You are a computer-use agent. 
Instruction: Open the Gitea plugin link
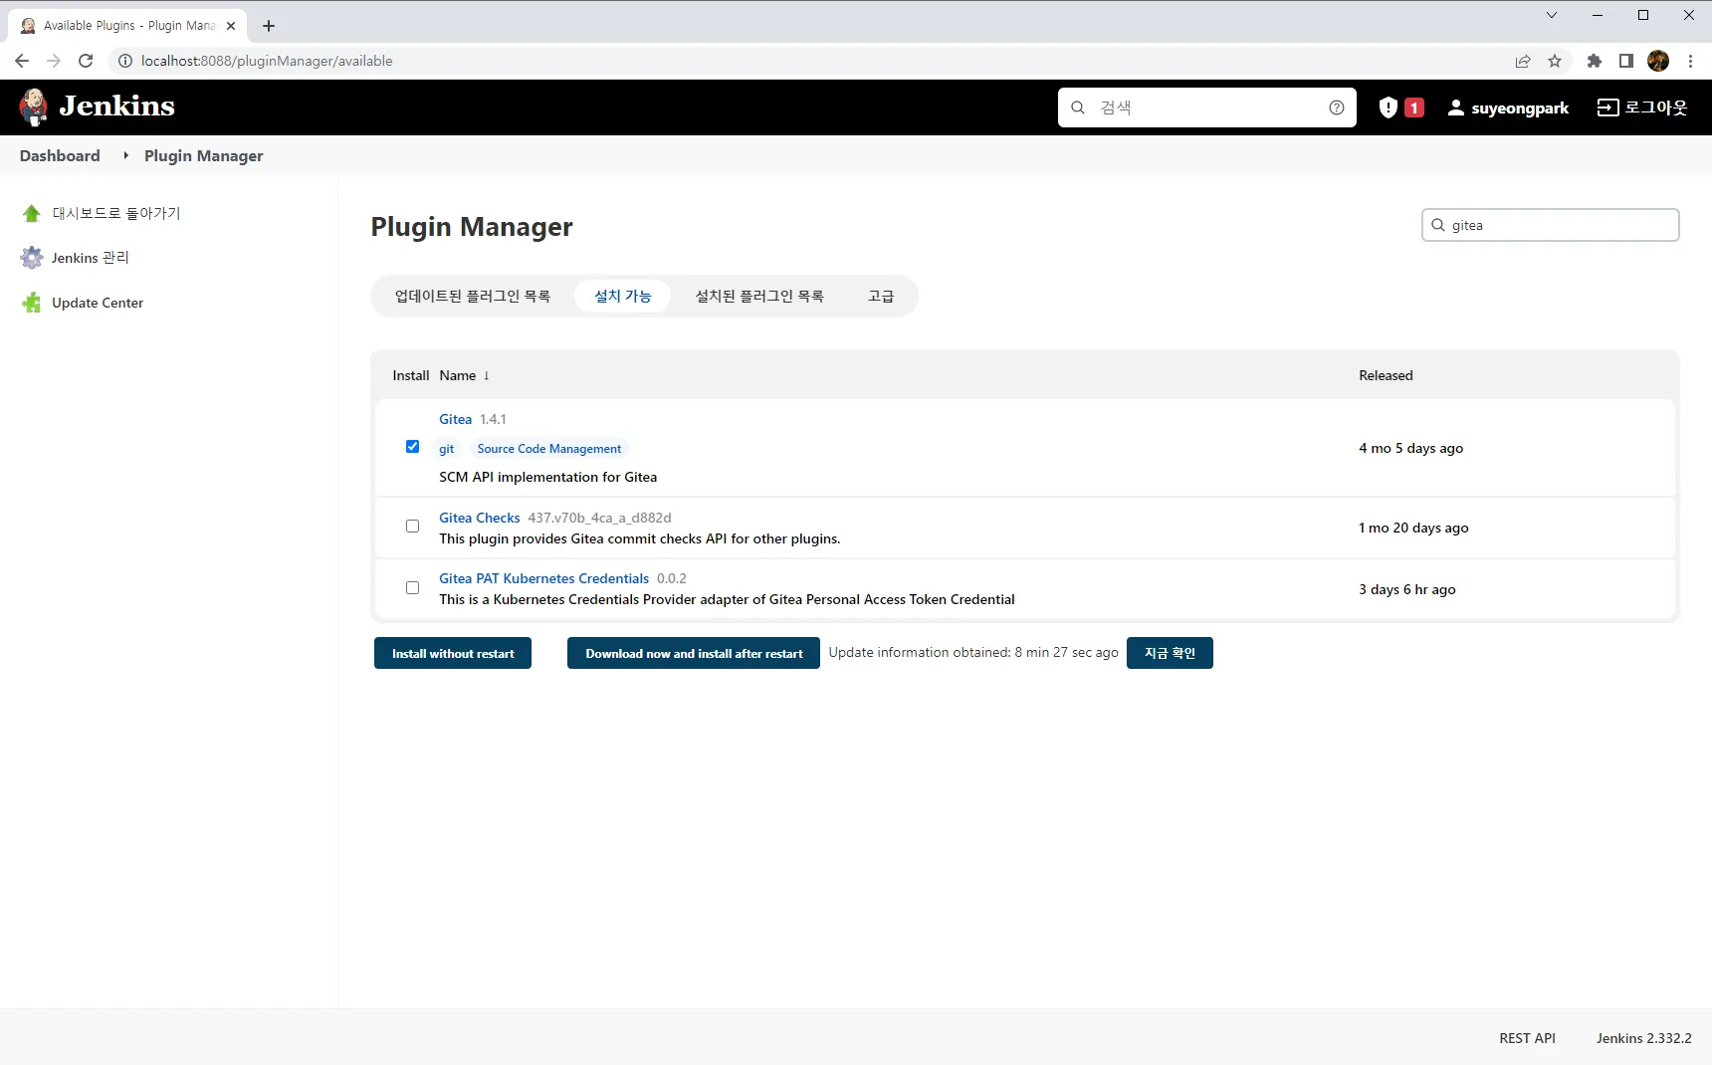(x=456, y=419)
